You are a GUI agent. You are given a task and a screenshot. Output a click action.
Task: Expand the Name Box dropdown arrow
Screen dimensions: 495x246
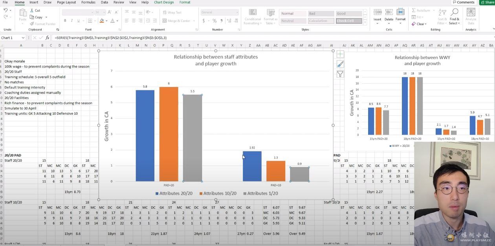(23, 38)
